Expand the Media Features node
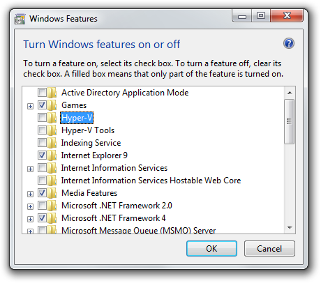Image resolution: width=321 pixels, height=283 pixels. click(30, 194)
